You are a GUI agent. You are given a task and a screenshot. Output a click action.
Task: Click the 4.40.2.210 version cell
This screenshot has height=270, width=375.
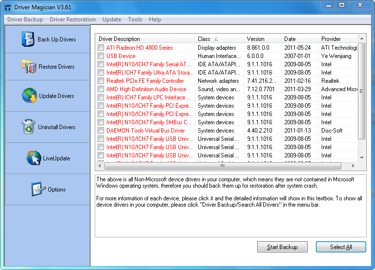point(260,131)
